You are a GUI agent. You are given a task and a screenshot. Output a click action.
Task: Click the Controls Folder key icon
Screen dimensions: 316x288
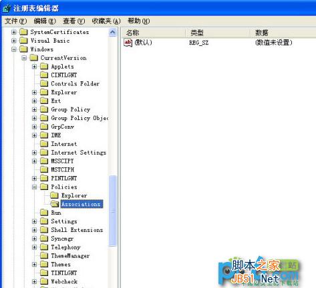coord(44,83)
